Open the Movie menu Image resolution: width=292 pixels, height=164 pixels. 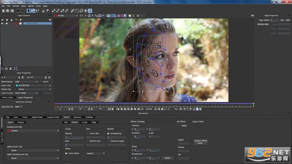[31, 6]
